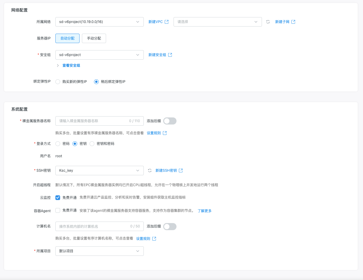
Task: Click external link icon beside 新建安全组
Action: pos(170,55)
